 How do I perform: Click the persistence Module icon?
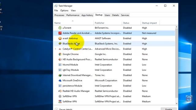pyautogui.click(x=60, y=86)
